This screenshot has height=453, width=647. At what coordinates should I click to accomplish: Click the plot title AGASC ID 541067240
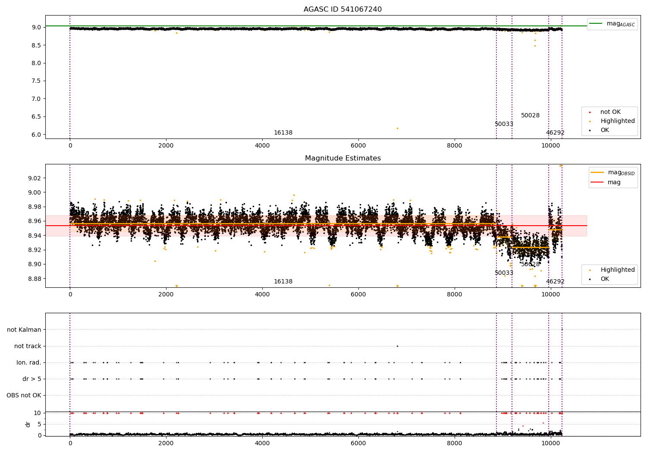(x=342, y=9)
